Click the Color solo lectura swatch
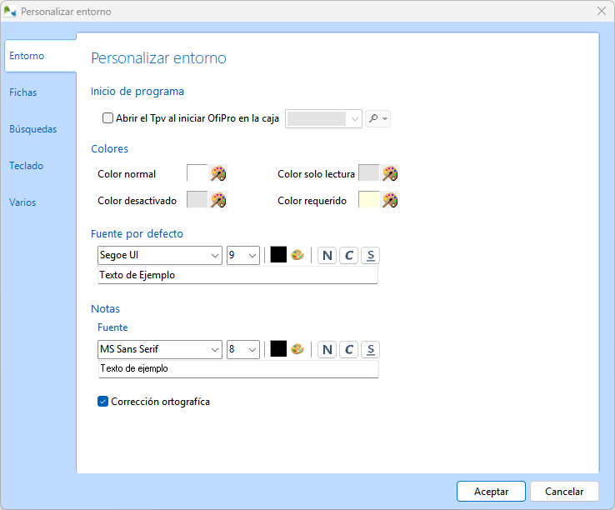Viewport: 615px width, 510px height. (x=369, y=173)
